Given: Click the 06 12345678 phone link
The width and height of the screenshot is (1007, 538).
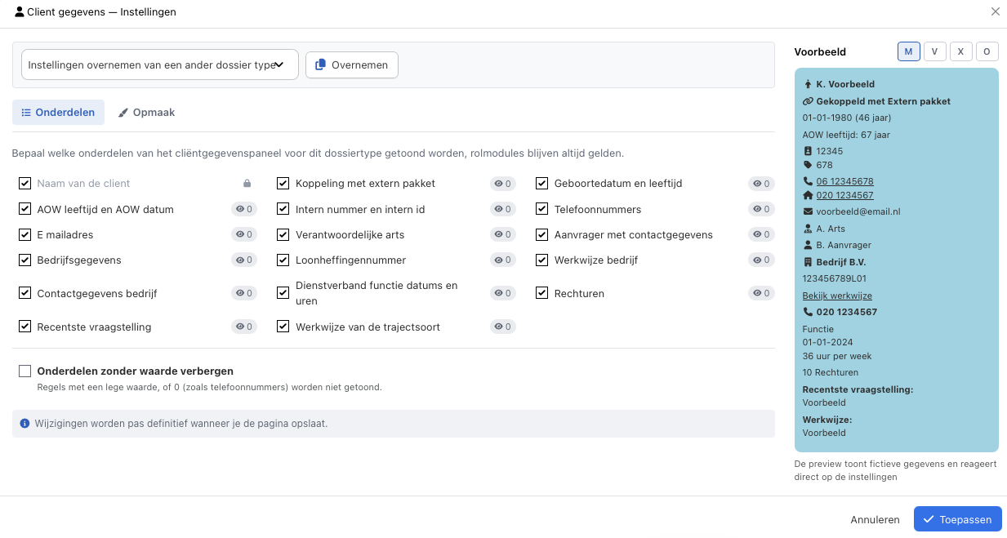Looking at the screenshot, I should pyautogui.click(x=844, y=181).
